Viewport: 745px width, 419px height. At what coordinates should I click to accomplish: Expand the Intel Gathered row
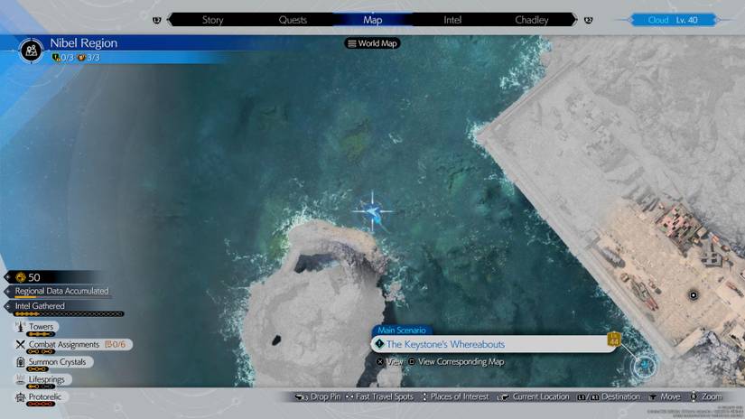(40, 306)
